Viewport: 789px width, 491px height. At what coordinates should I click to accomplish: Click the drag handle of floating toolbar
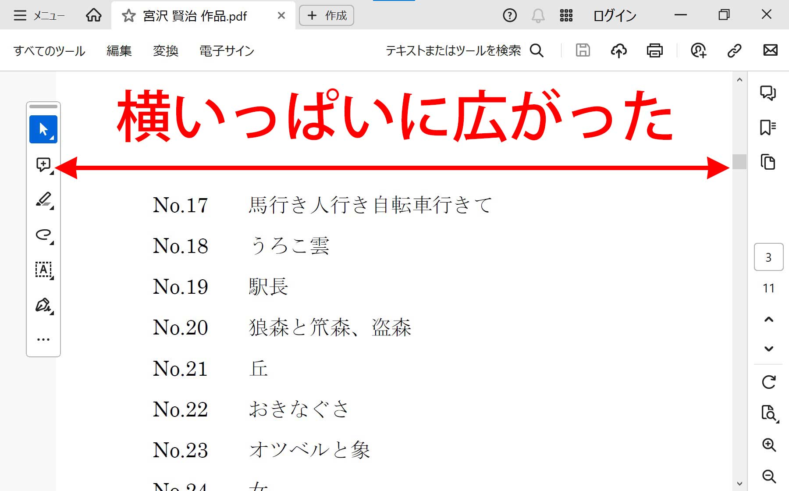[x=43, y=107]
